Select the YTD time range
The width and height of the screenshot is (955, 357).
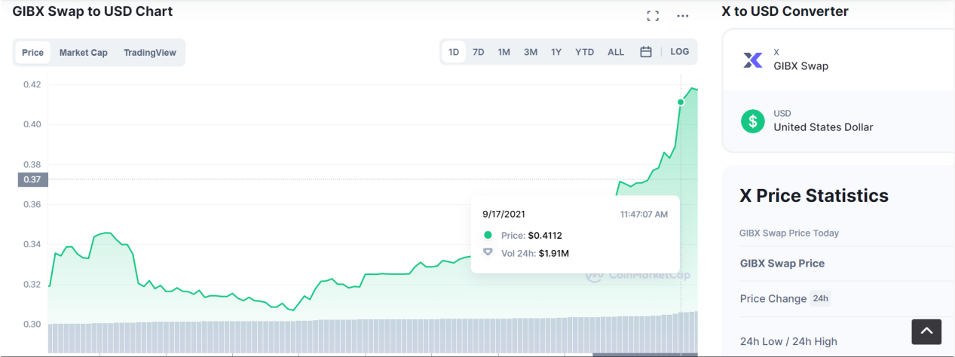(585, 52)
